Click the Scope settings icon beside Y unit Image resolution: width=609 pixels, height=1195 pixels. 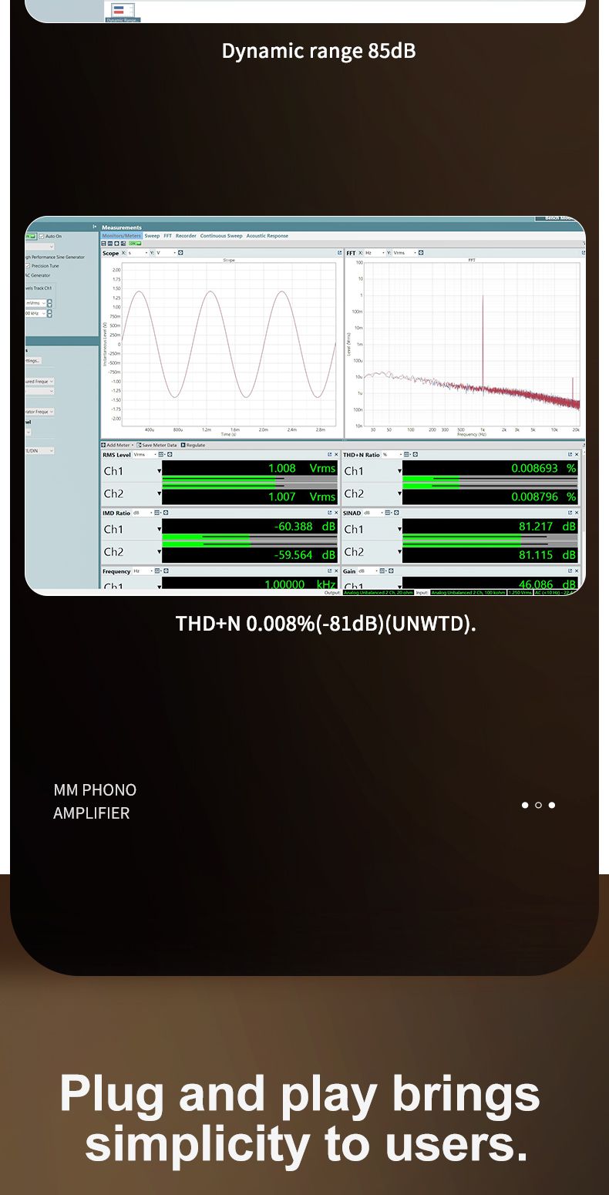coord(180,253)
